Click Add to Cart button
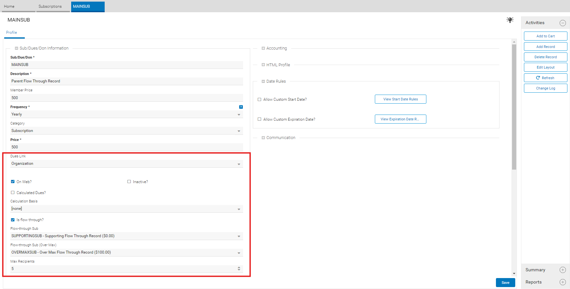 (546, 36)
